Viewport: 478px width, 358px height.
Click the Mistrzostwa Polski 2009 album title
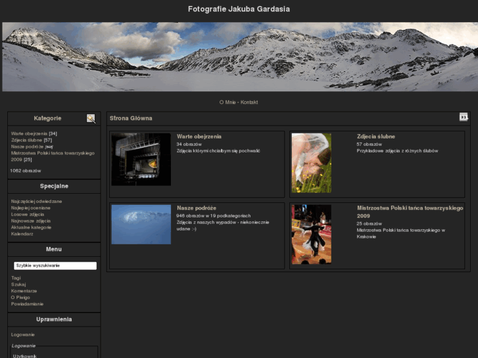click(x=410, y=212)
